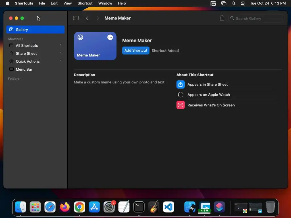Select Gallery in the sidebar
Screen dimensions: 291x218
pyautogui.click(x=36, y=30)
